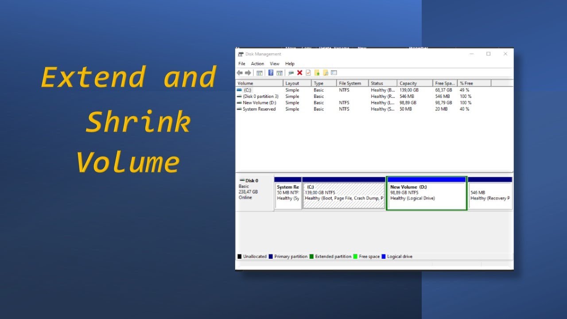Viewport: 567px width, 319px height.
Task: Click the Back arrow in the toolbar
Action: [240, 73]
